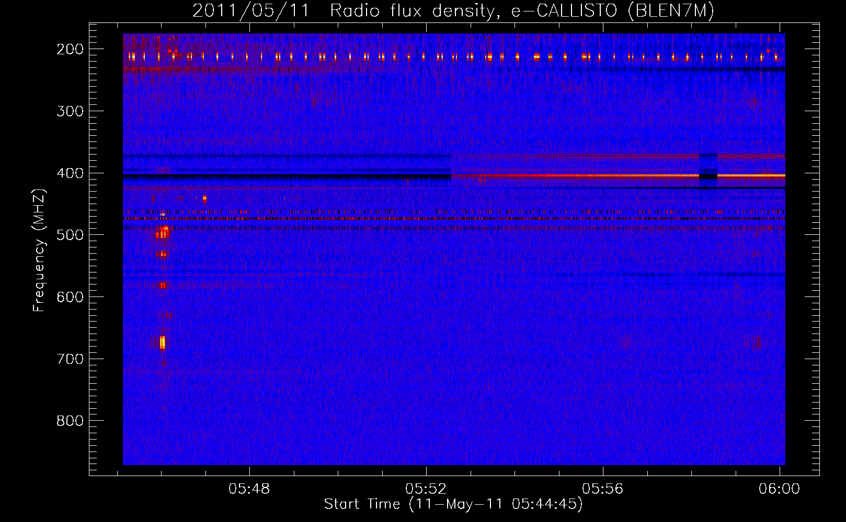Click the 200 frequency tick label
Screen dimensions: 846x522
(70, 49)
